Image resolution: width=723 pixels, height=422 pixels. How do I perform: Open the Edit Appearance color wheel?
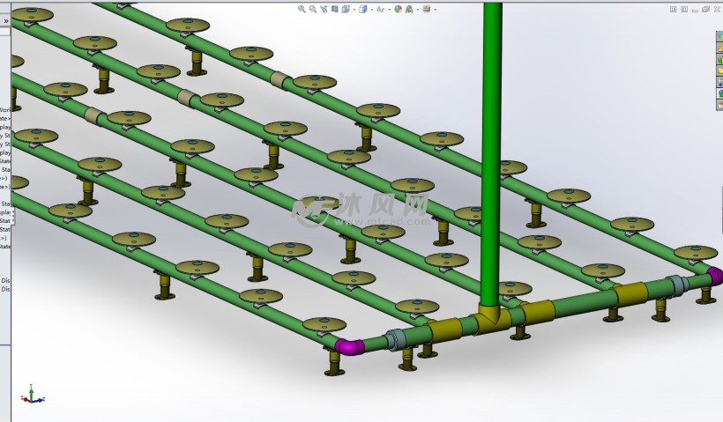pyautogui.click(x=399, y=9)
